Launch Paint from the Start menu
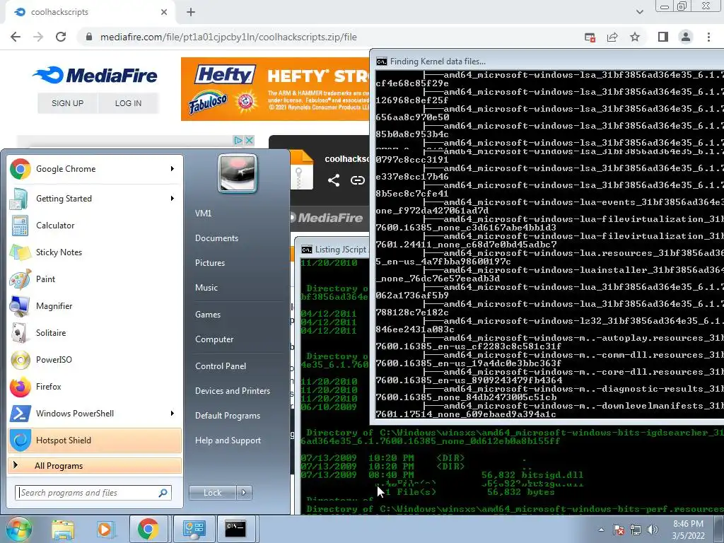Image resolution: width=724 pixels, height=543 pixels. (95, 279)
